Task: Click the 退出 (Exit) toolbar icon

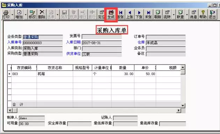Action: (212, 14)
